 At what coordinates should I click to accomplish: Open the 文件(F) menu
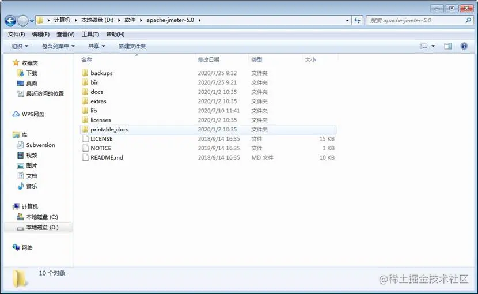[17, 34]
